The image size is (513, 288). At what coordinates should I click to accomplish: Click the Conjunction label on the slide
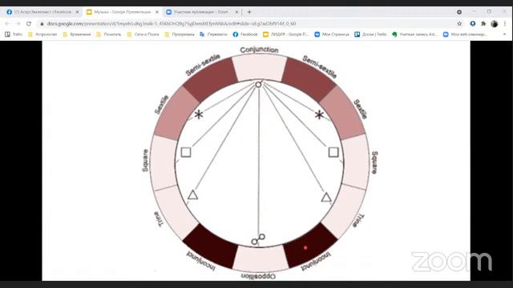tap(259, 50)
